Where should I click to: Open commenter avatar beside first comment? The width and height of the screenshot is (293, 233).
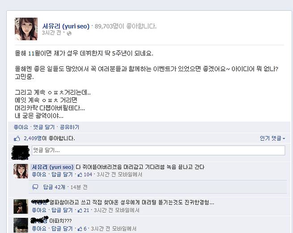click(21, 171)
